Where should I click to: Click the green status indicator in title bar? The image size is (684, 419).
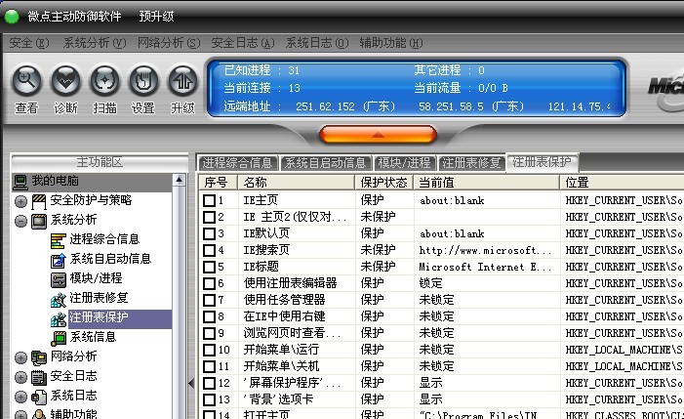[12, 17]
